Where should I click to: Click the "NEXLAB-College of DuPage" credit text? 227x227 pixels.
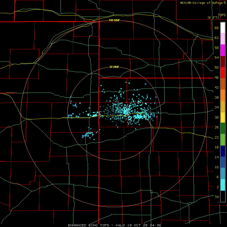[201, 3]
